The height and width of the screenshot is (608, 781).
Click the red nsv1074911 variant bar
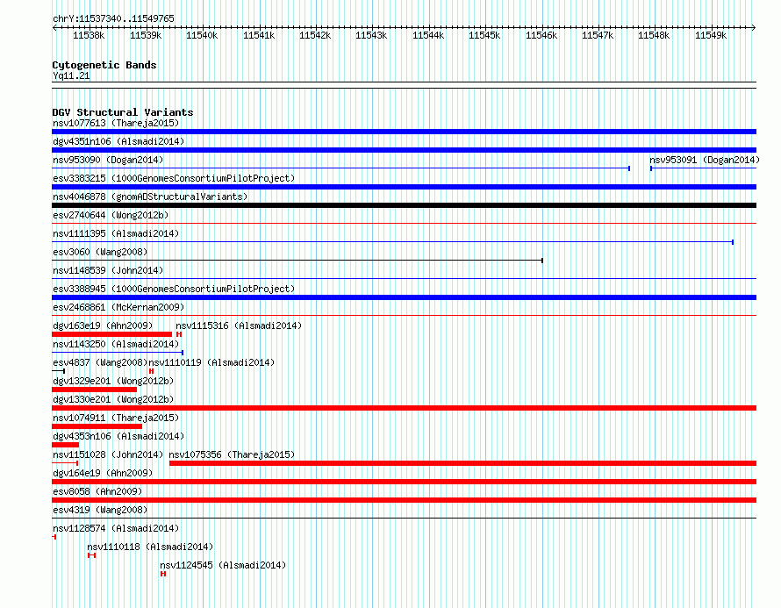(x=97, y=426)
